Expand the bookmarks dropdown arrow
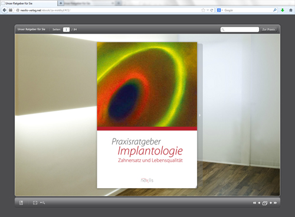 [208, 10]
